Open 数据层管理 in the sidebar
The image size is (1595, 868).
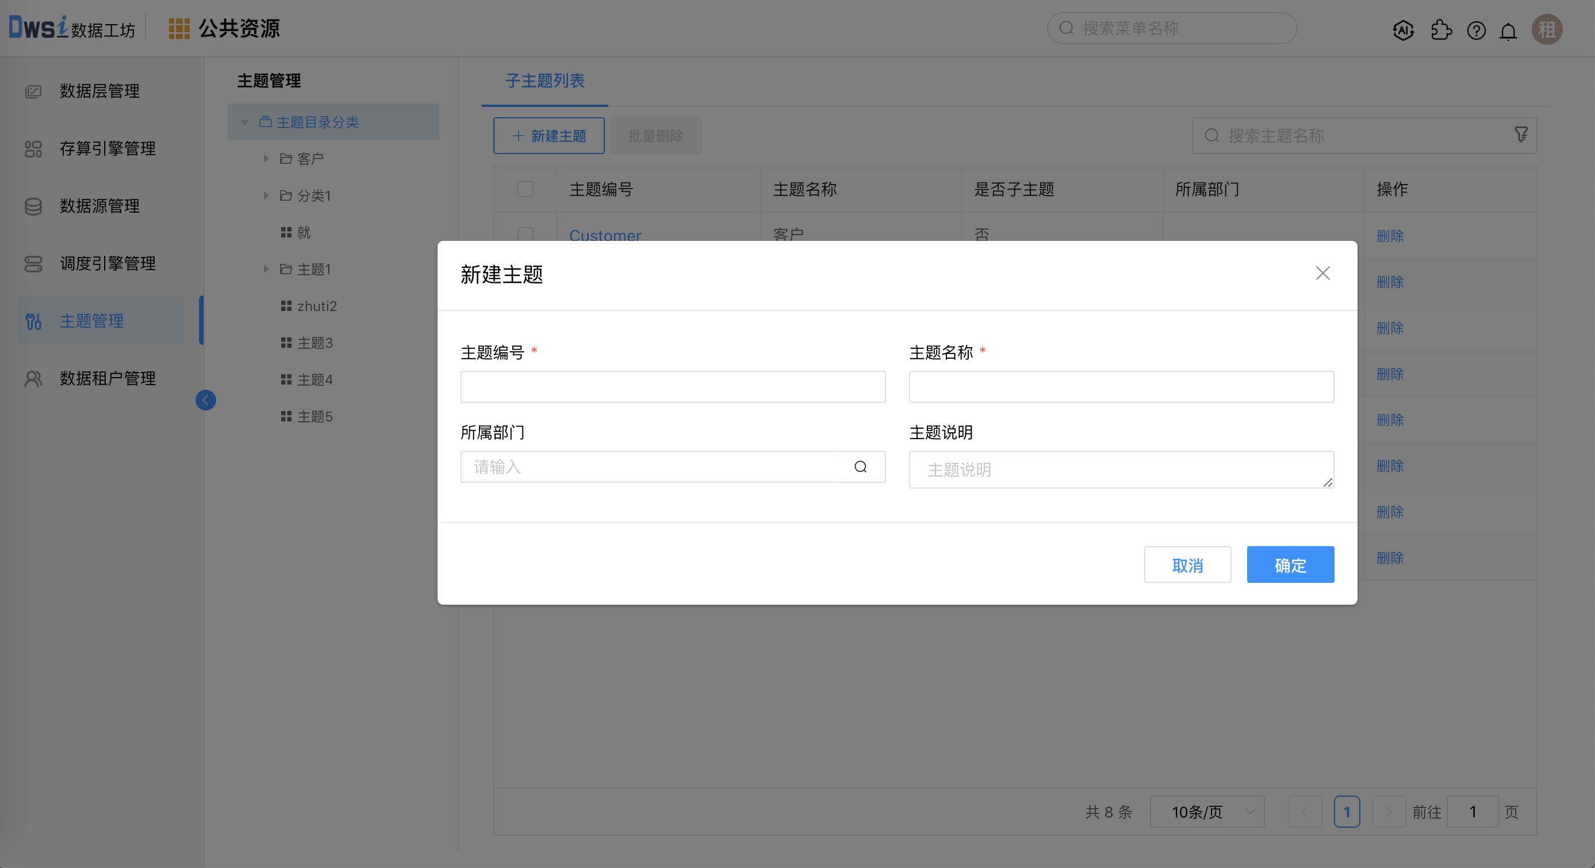click(x=99, y=91)
